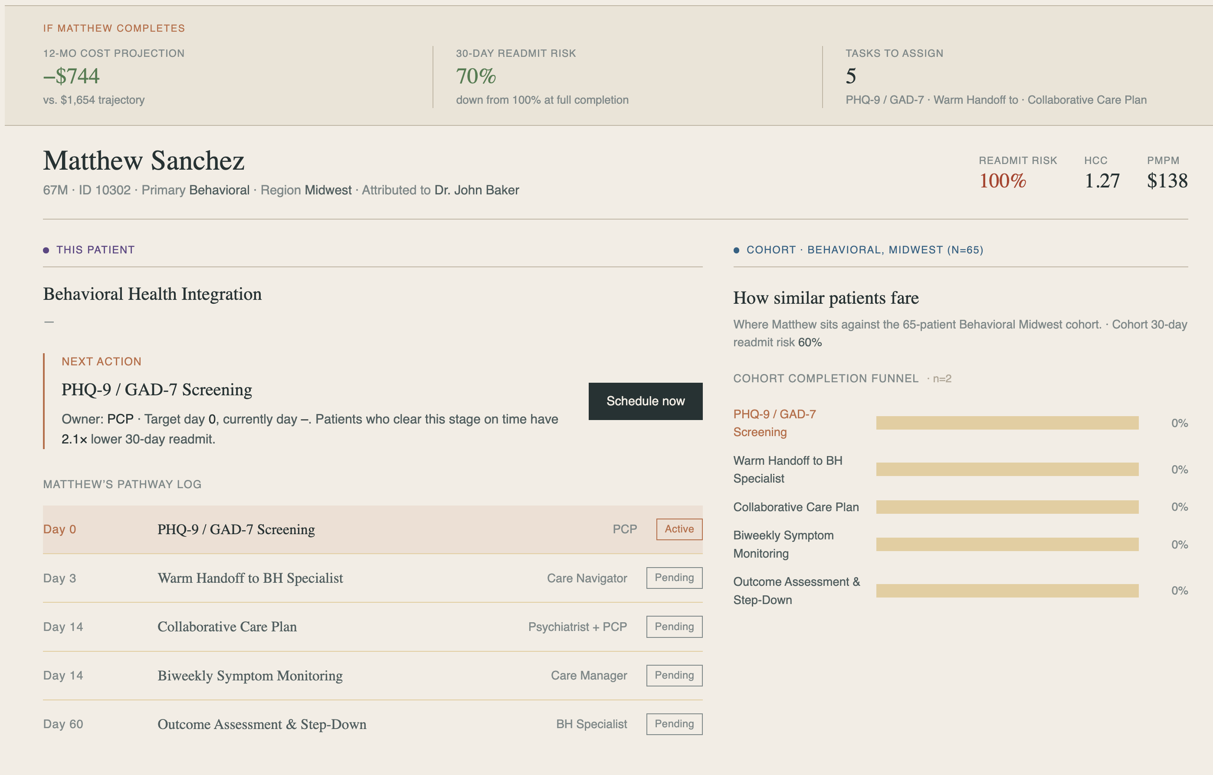Image resolution: width=1213 pixels, height=775 pixels.
Task: Click the Psychiatrist + PCP owner text
Action: pyautogui.click(x=577, y=627)
